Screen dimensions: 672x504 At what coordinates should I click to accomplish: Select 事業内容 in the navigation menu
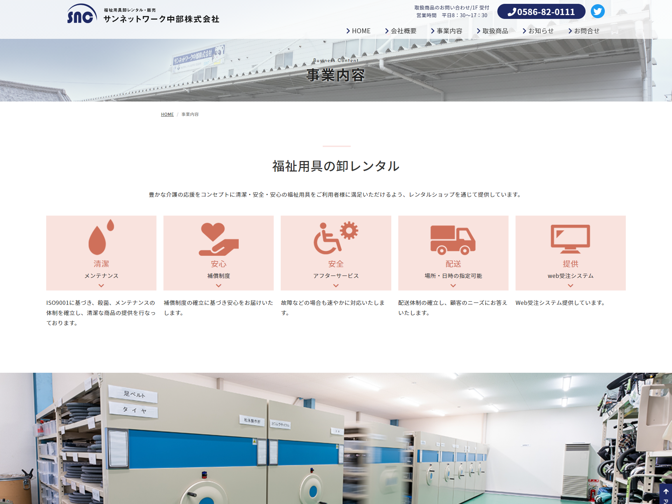point(447,31)
